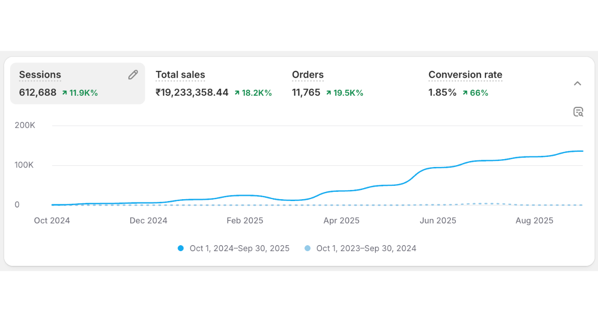
Task: Click the Oct 2024 x-axis label
Action: point(52,221)
